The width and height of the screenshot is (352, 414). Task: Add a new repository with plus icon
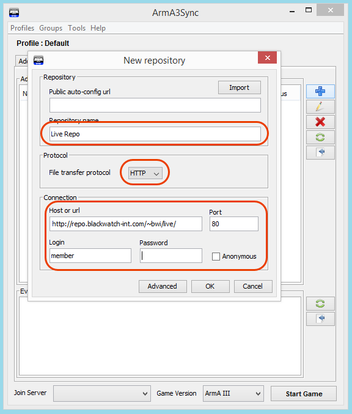tap(320, 91)
